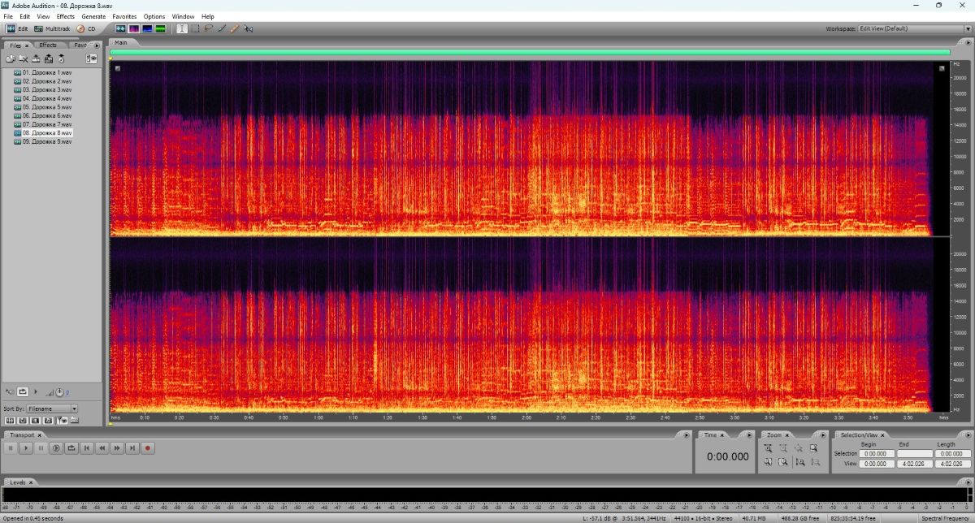Click Record button in Transport

coord(148,448)
